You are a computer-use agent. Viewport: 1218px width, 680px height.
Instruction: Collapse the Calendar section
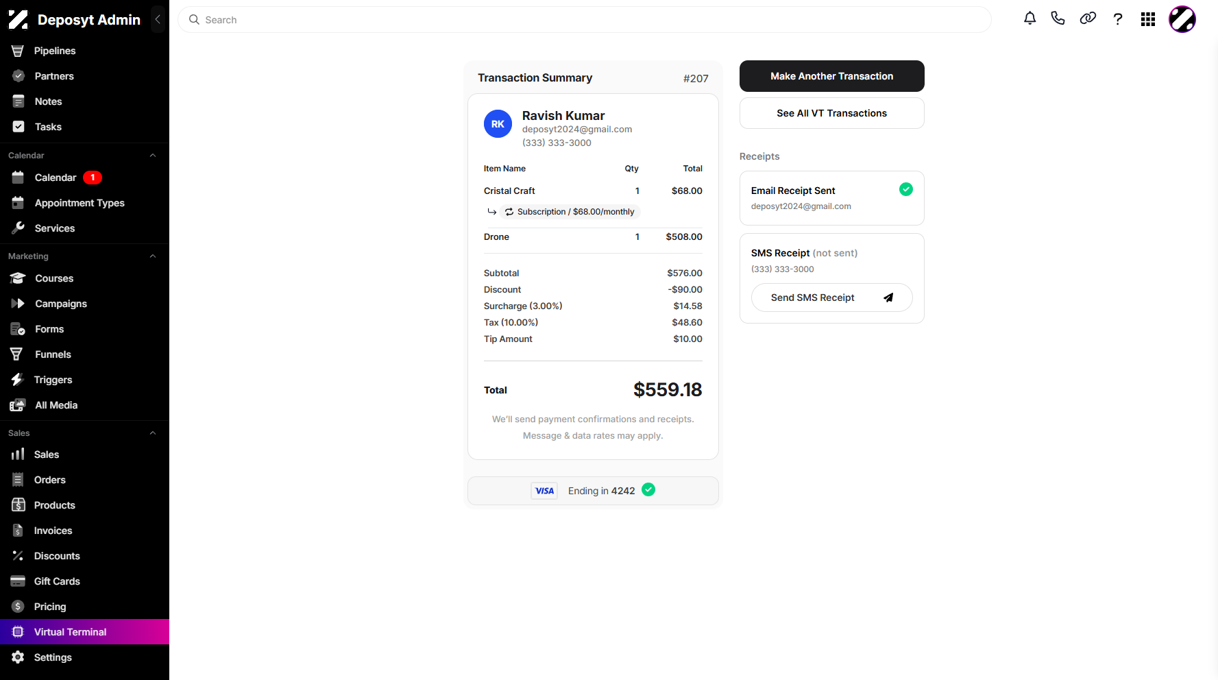click(x=153, y=156)
